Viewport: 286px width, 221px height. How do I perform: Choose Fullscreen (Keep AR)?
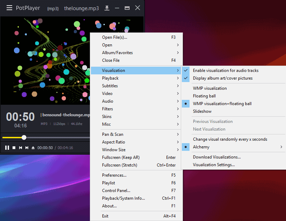coord(136,157)
